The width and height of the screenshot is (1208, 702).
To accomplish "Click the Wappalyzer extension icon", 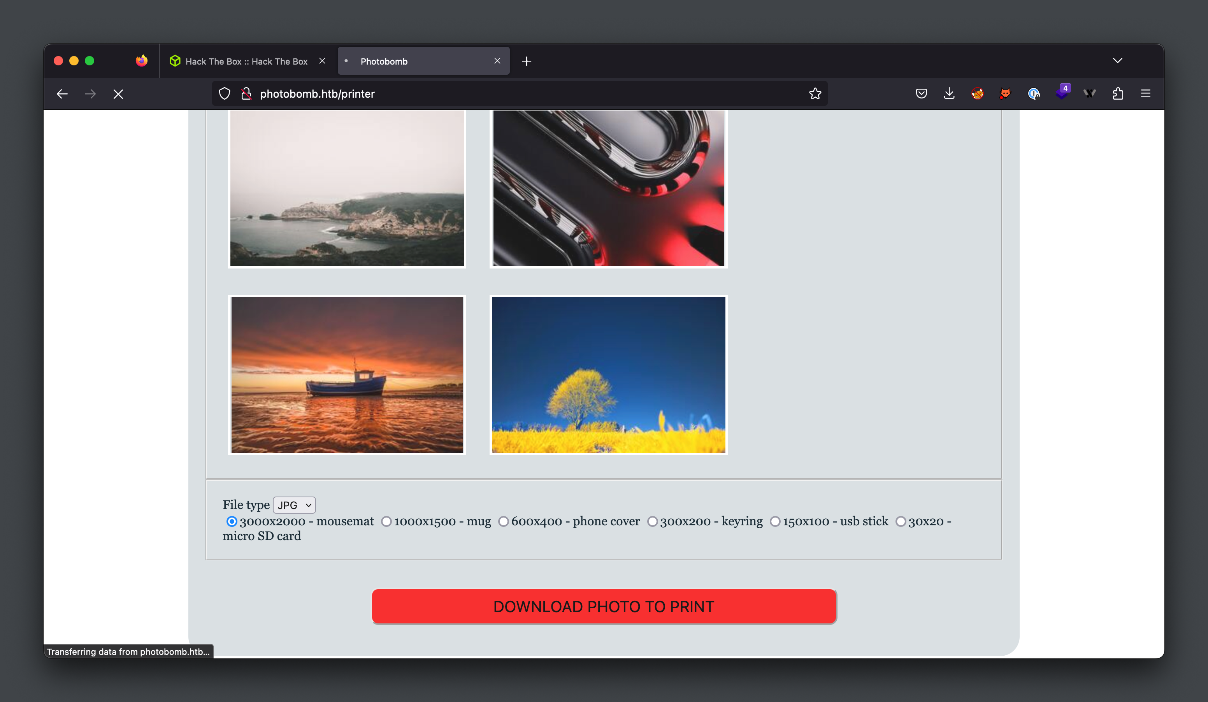I will (1090, 93).
